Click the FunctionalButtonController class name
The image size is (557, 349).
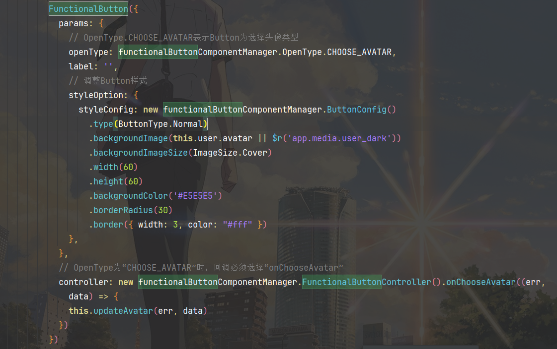pos(341,282)
